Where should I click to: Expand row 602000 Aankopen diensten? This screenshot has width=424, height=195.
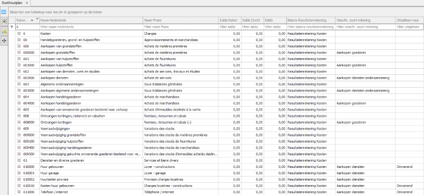point(19,78)
